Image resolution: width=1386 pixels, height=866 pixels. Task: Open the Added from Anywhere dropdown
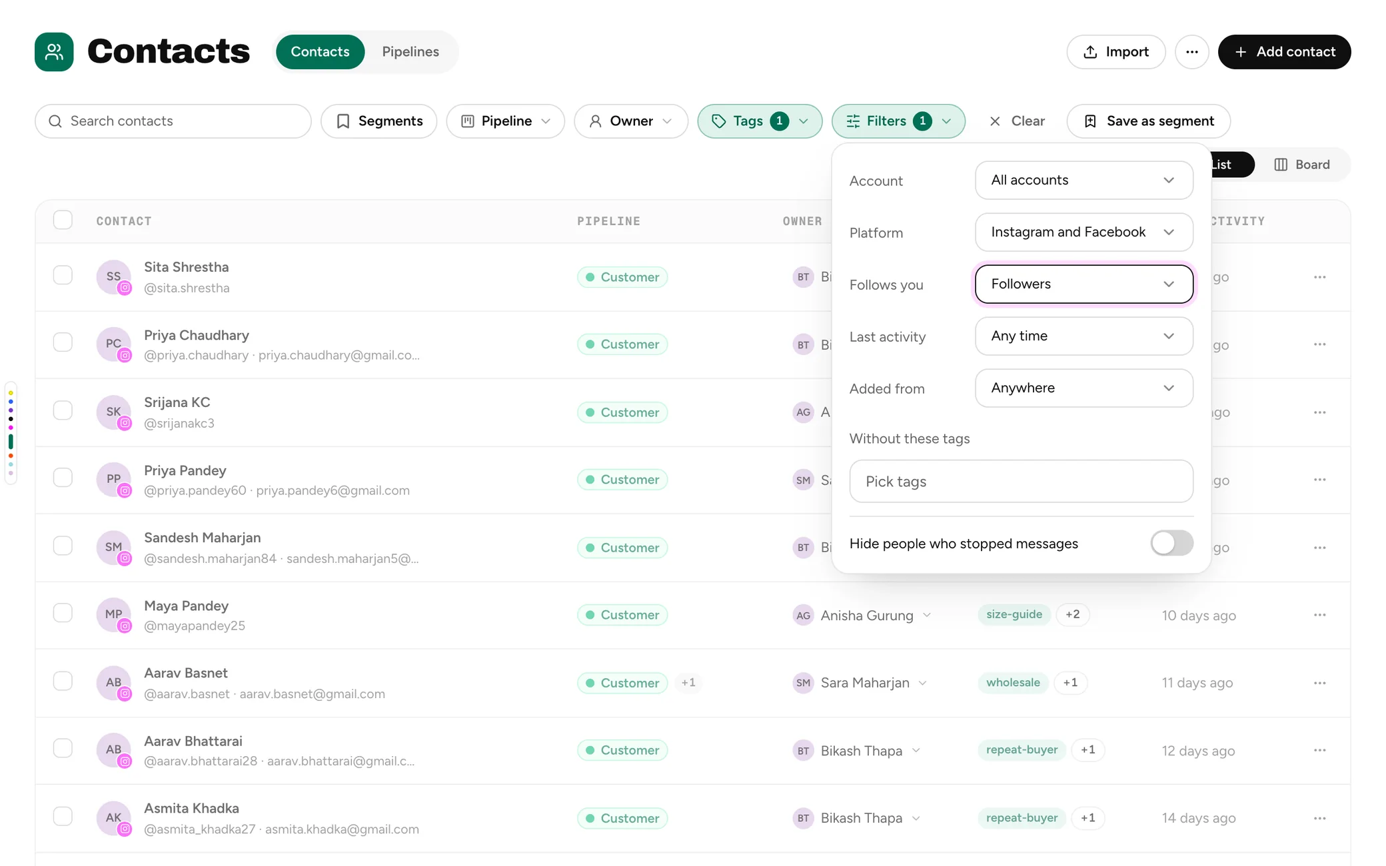coord(1083,388)
